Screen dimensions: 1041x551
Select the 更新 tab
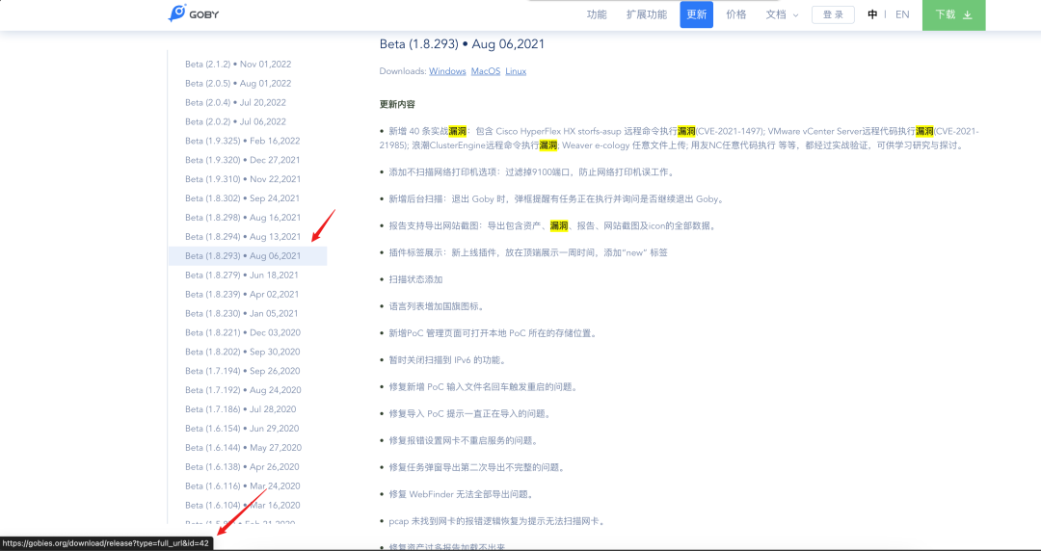697,14
